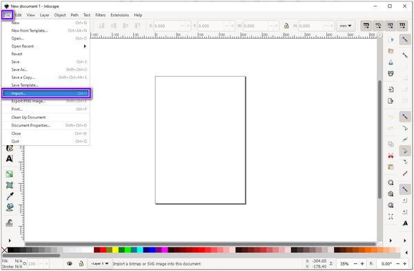This screenshot has width=414, height=271.
Task: Choose Clean Up Document from File menu
Action: 46,118
